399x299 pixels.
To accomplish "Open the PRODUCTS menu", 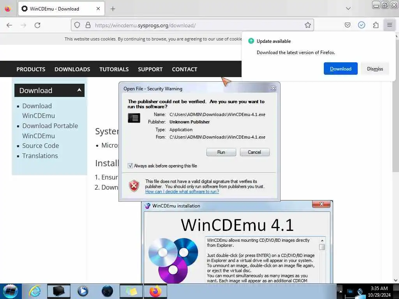I will [31, 69].
